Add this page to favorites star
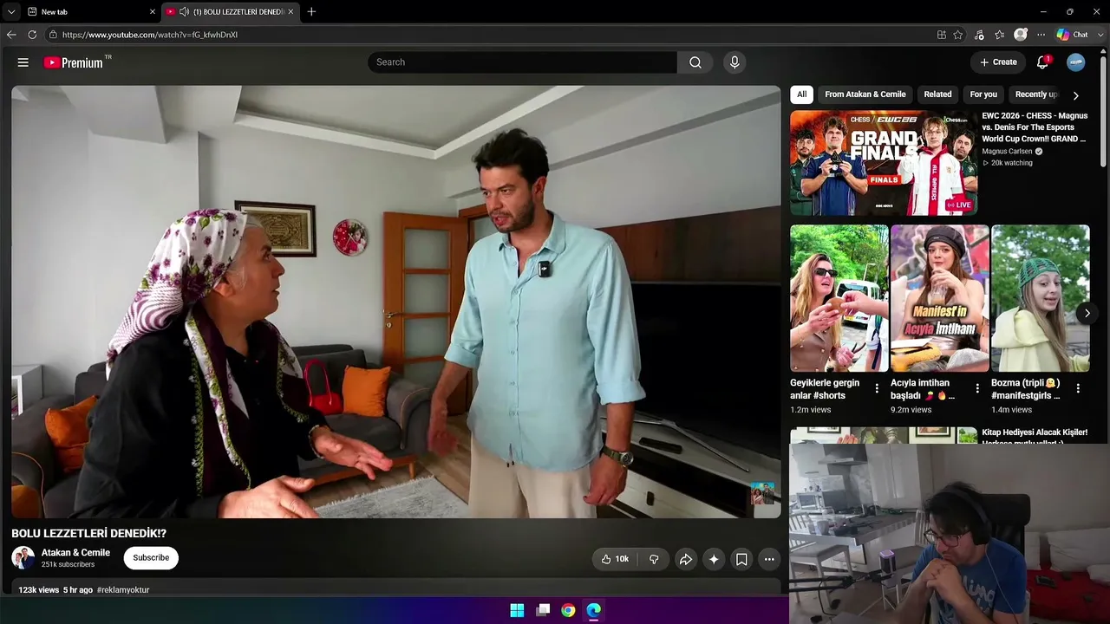Screen dimensions: 1110x624 tap(958, 35)
